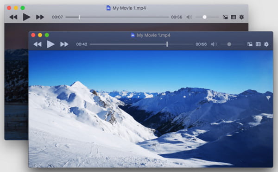Toggle picture-in-picture in the back window
Viewport: 278px width, 172px height.
[x=225, y=17]
